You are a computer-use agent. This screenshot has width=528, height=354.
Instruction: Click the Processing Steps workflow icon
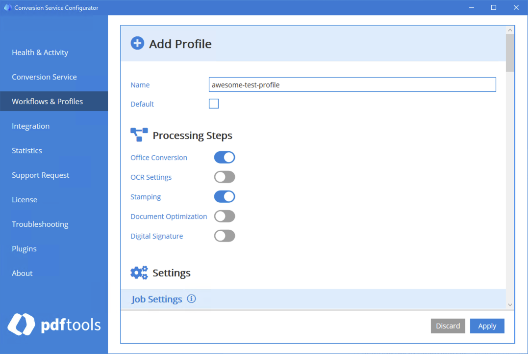(138, 133)
